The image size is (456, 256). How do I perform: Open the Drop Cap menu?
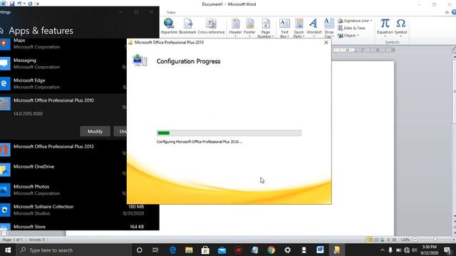(x=329, y=28)
